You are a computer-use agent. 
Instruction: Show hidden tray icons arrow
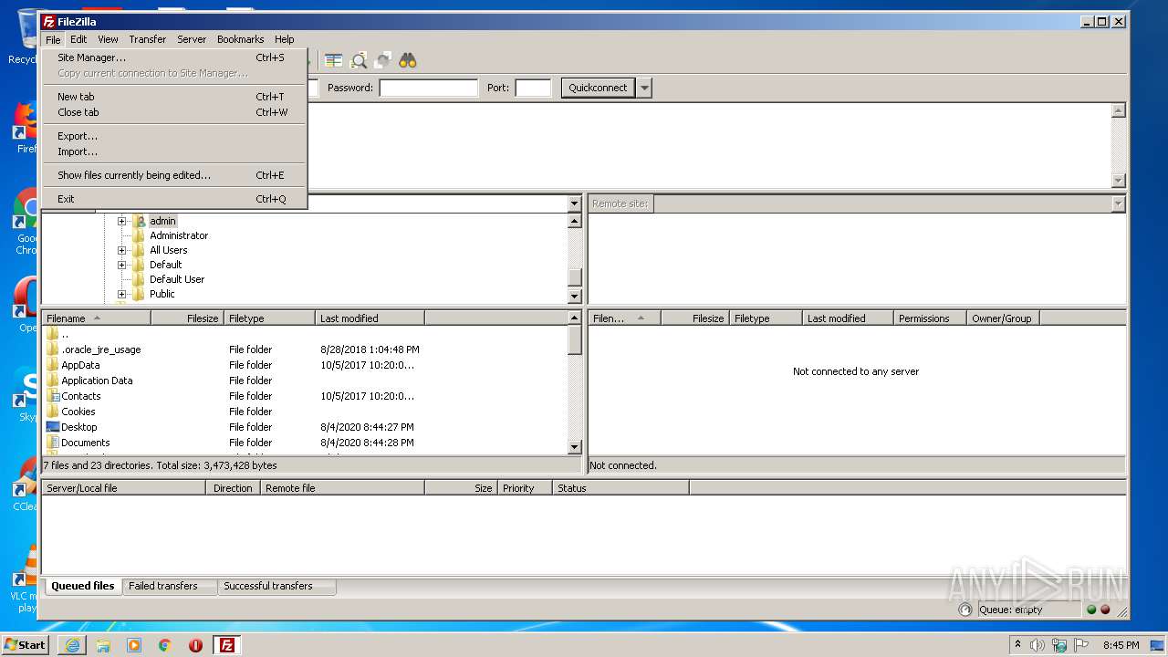[x=1017, y=645]
